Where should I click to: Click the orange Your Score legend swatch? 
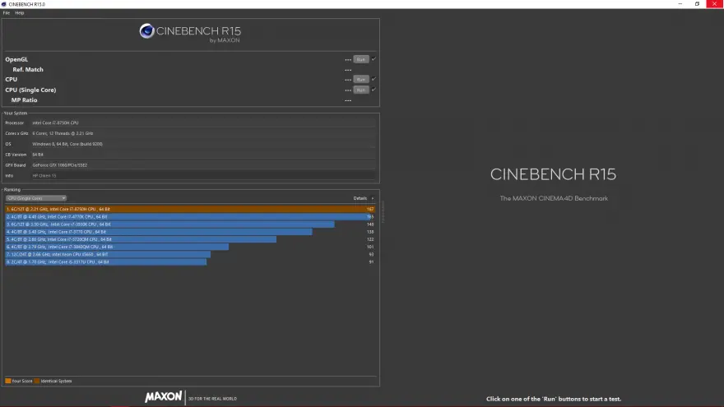coord(7,382)
